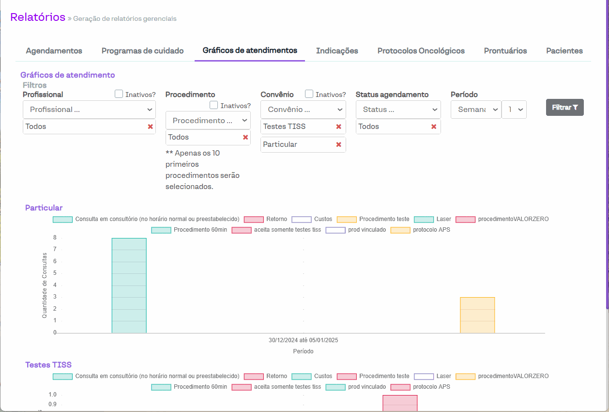The width and height of the screenshot is (609, 412).
Task: Expand the Status agendamento dropdown
Action: tap(398, 110)
